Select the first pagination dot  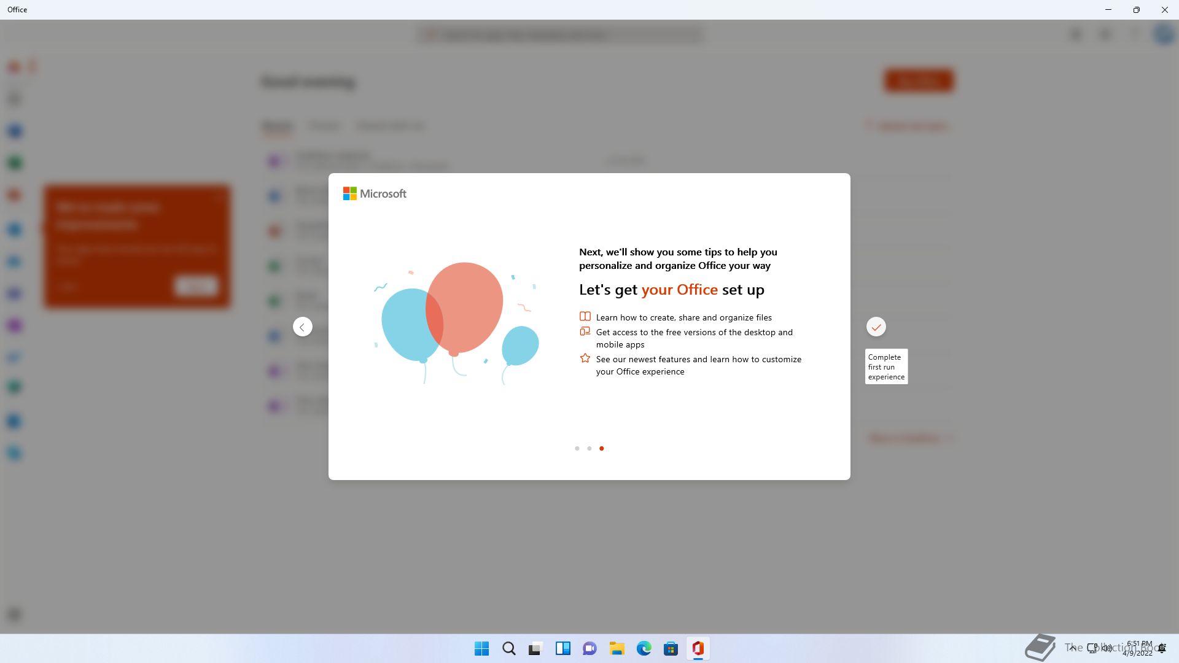click(577, 449)
